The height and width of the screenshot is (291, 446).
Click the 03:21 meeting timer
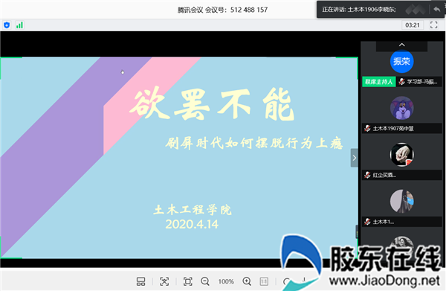412,25
